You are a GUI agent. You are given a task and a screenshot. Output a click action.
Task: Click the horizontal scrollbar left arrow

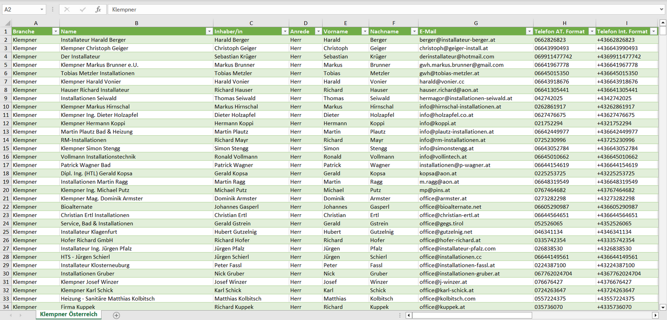409,315
